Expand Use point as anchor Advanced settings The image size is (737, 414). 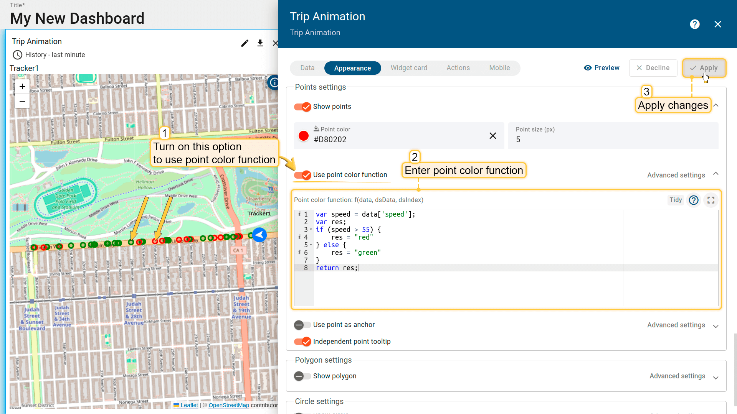tap(716, 326)
